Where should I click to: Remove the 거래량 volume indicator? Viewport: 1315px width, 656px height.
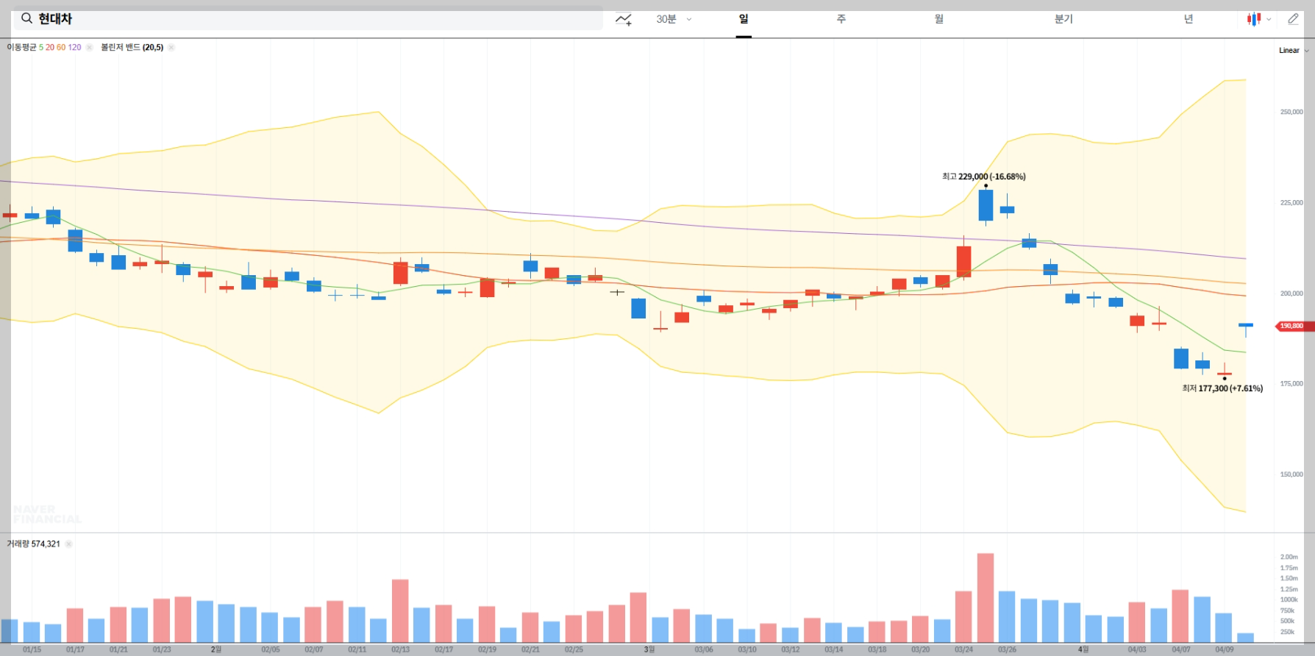69,544
